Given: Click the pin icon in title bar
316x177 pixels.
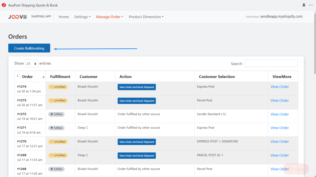Looking at the screenshot, I should pyautogui.click(x=304, y=5).
